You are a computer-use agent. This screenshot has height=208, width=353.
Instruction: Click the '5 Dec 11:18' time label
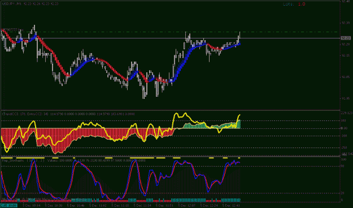[x=121, y=206]
